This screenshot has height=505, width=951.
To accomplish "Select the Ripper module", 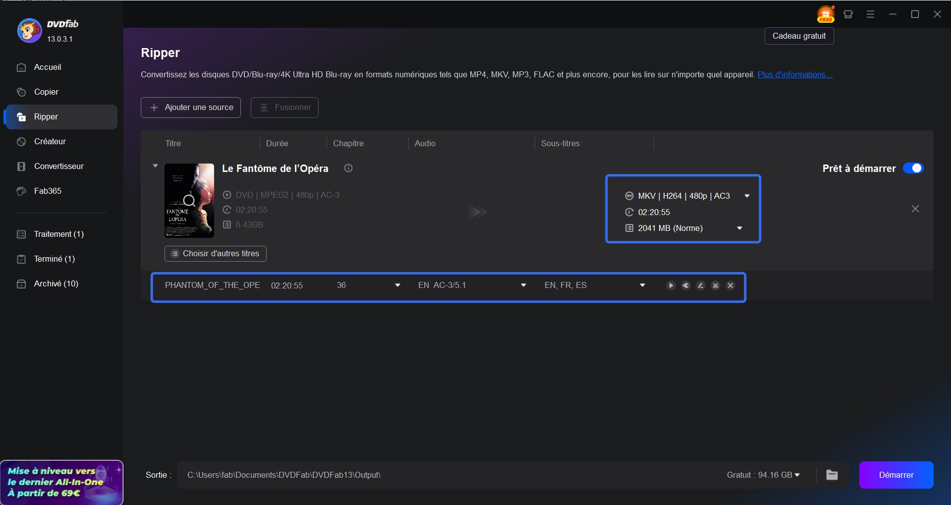I will [60, 116].
